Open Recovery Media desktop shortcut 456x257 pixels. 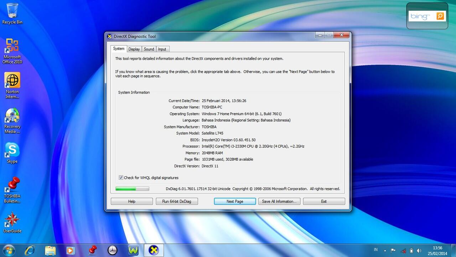12,121
